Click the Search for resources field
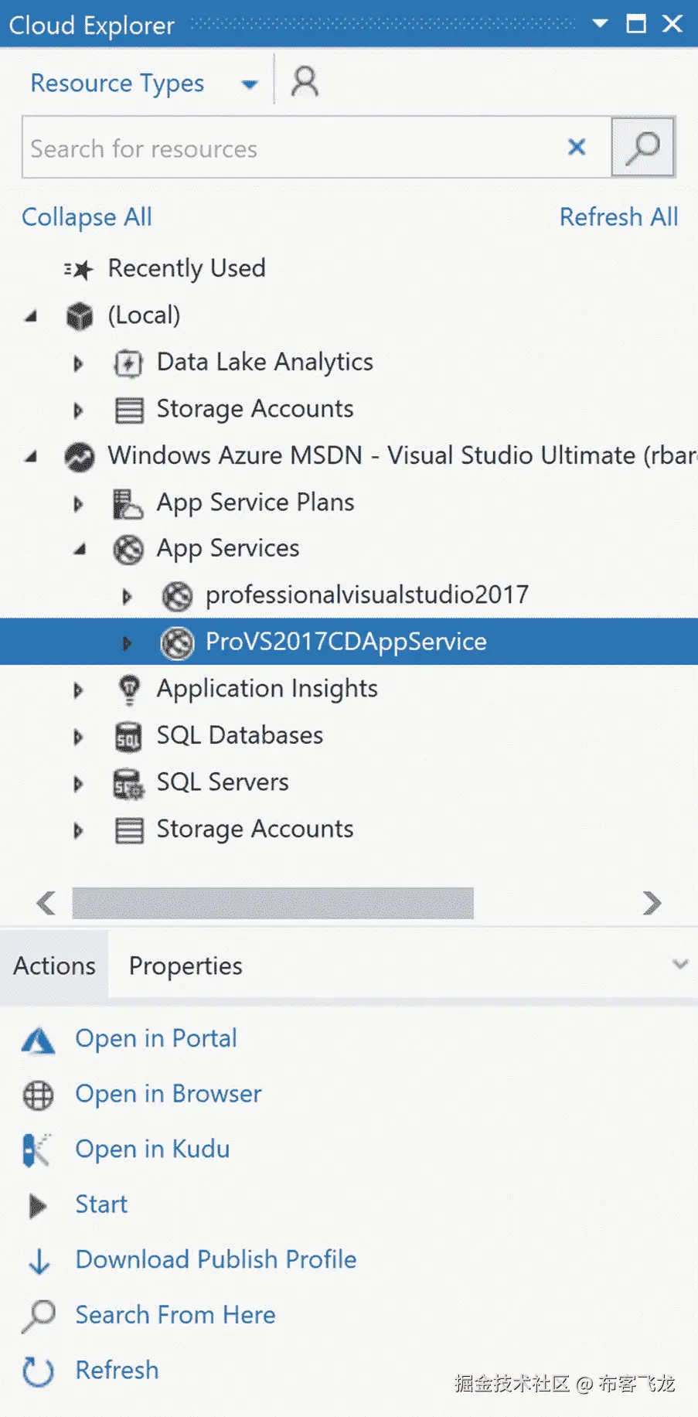The image size is (698, 1417). click(294, 148)
